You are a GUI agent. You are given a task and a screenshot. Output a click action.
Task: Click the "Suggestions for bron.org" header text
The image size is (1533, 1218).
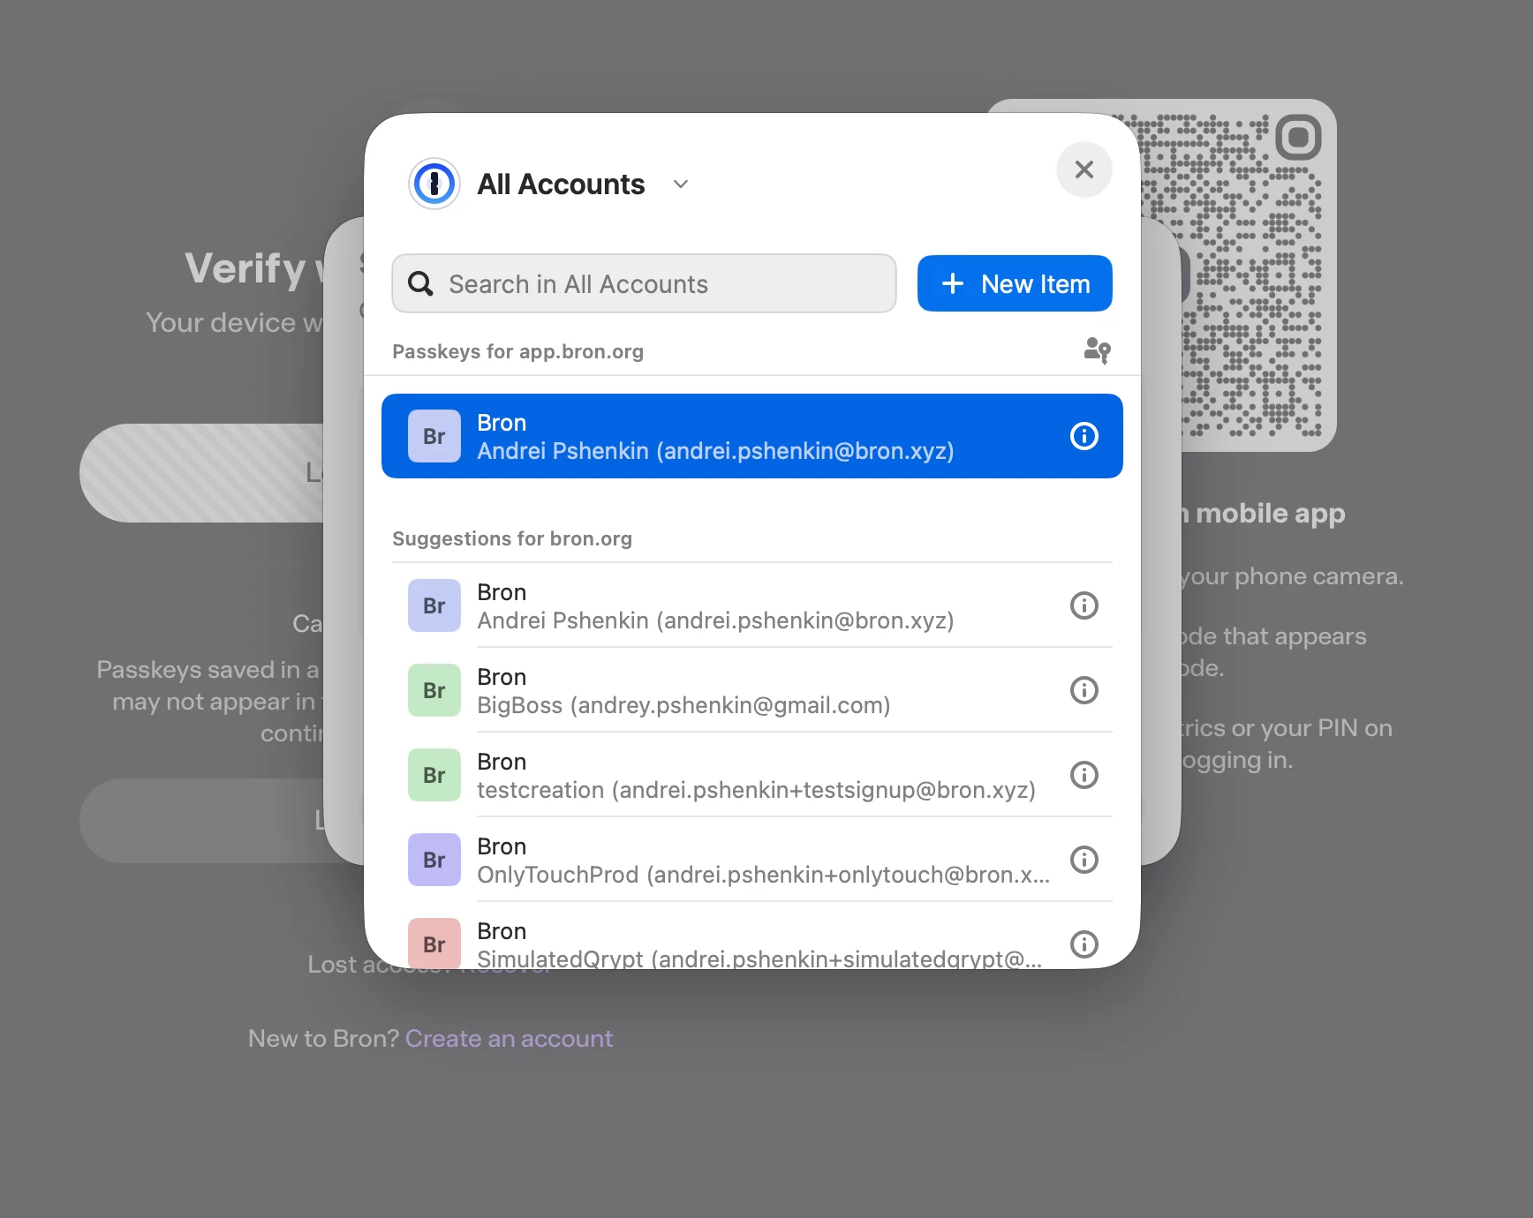[x=512, y=538]
